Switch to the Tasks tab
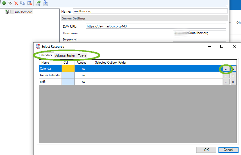This screenshot has width=241, height=155. (x=82, y=56)
